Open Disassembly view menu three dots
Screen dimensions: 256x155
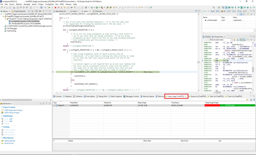pyautogui.click(x=254, y=40)
